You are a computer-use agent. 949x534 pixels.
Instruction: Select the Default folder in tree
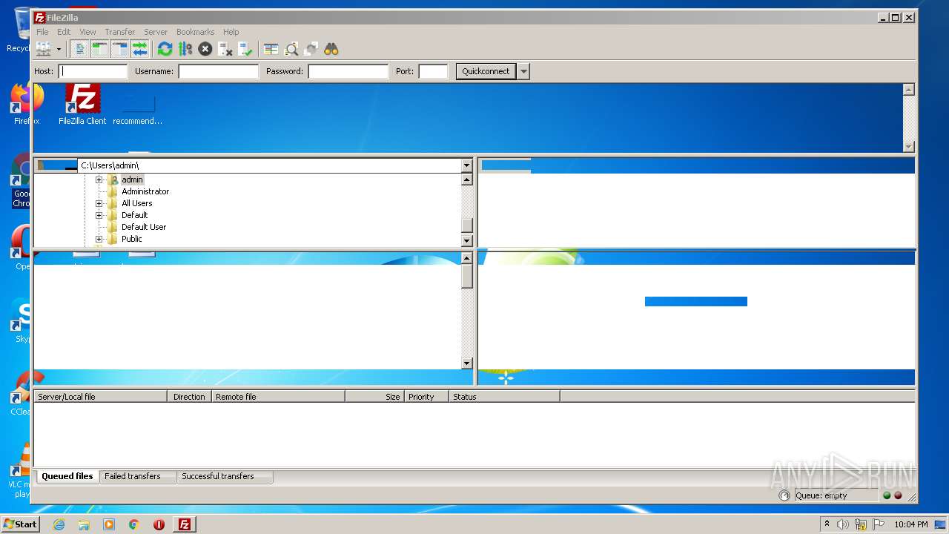pos(135,215)
